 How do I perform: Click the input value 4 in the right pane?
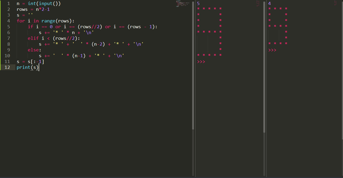(x=269, y=3)
